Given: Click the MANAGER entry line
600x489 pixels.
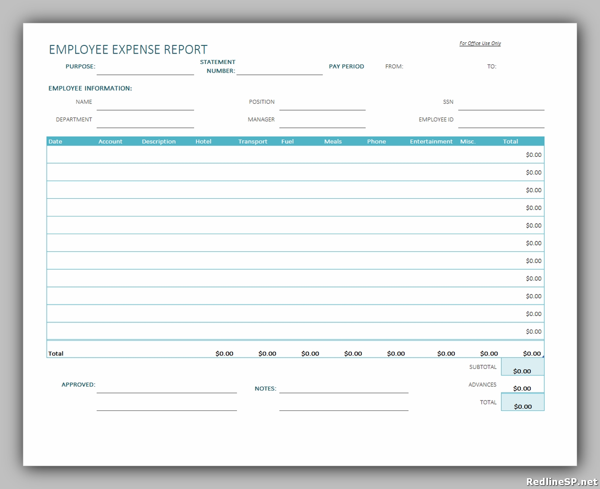Looking at the screenshot, I should [x=322, y=126].
